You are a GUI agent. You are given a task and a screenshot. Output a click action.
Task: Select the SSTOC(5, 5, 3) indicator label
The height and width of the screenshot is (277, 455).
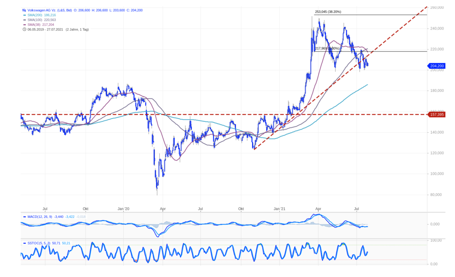coord(39,243)
